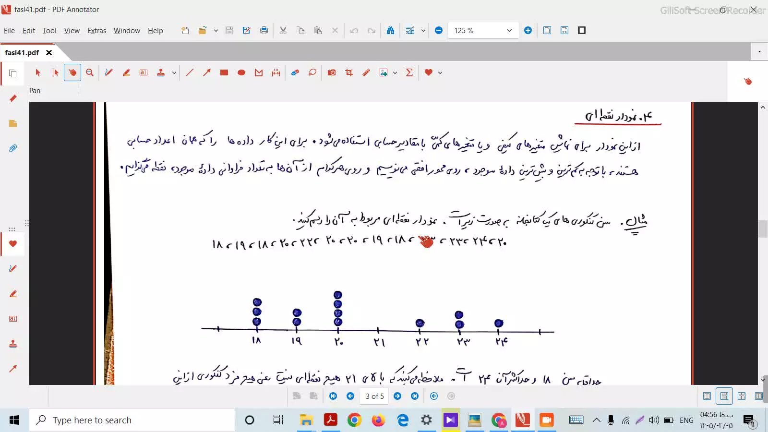
Task: Click the Print icon
Action: click(x=264, y=30)
